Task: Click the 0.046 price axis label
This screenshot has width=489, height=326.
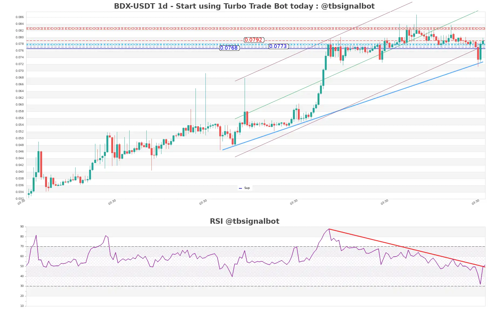Action: click(20, 152)
